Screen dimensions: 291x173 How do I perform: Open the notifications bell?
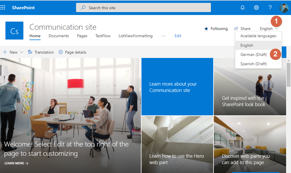242,7
